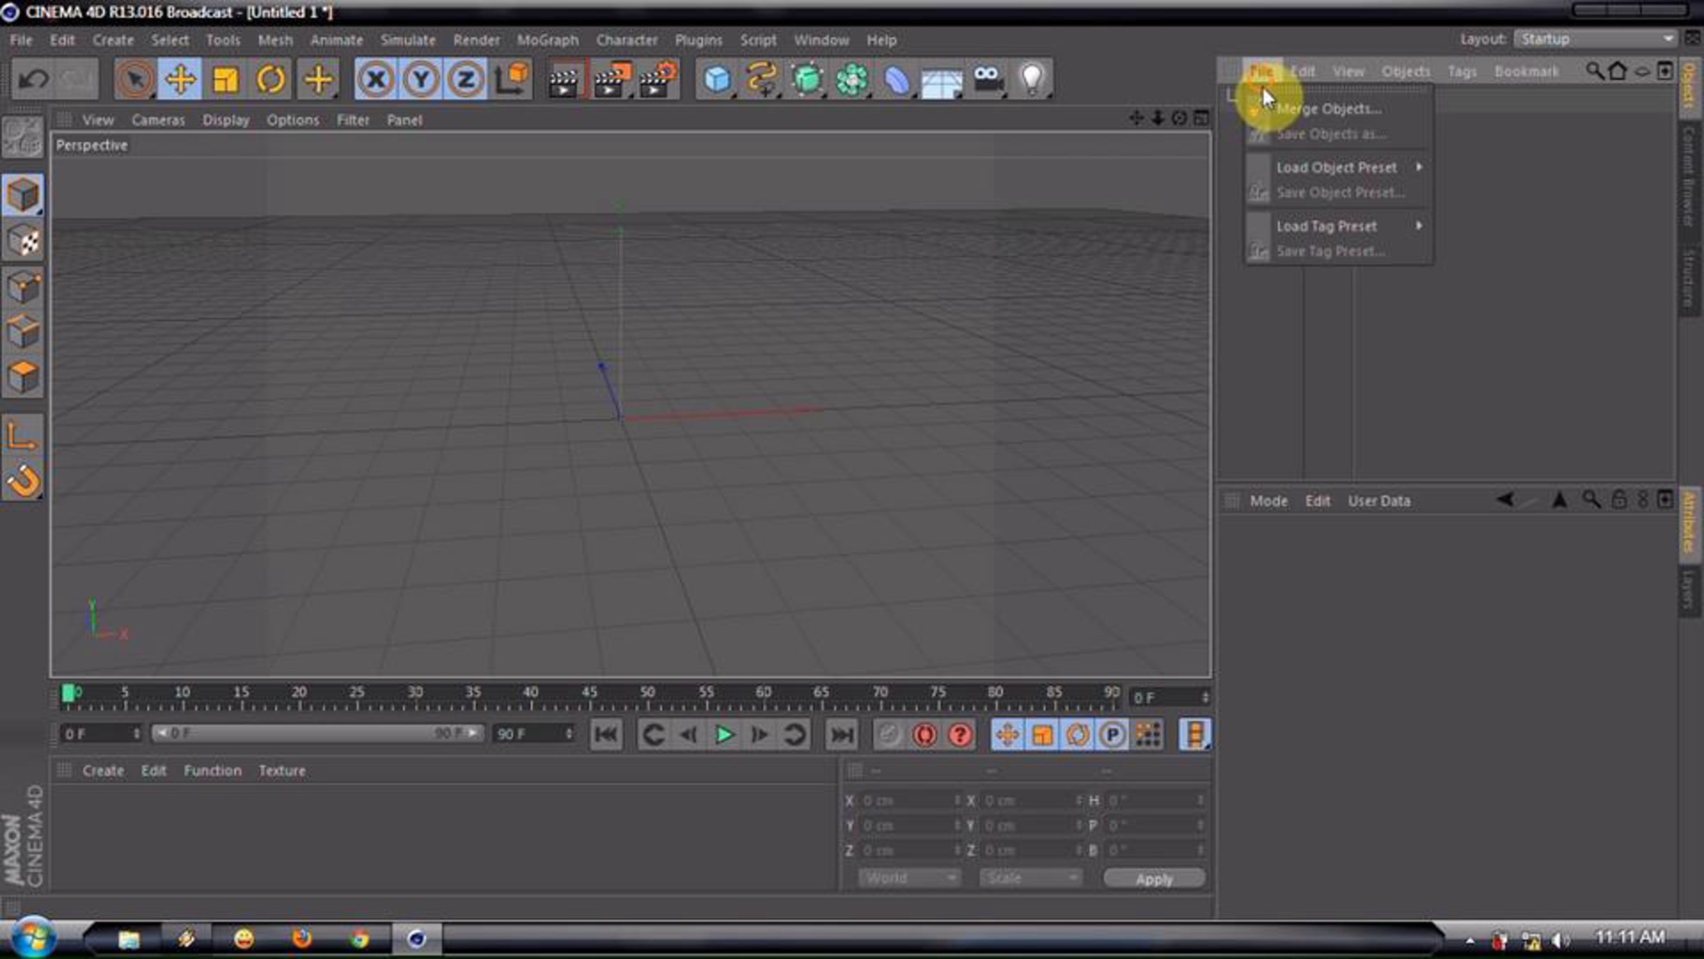Open the Scale mode dropdown

pos(1030,879)
